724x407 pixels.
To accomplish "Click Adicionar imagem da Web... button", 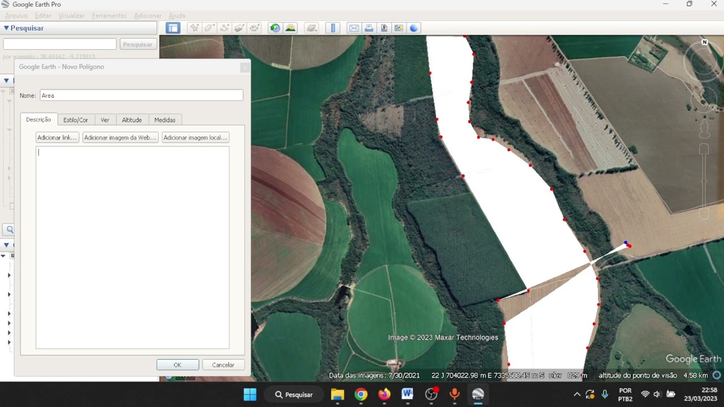I will (120, 137).
